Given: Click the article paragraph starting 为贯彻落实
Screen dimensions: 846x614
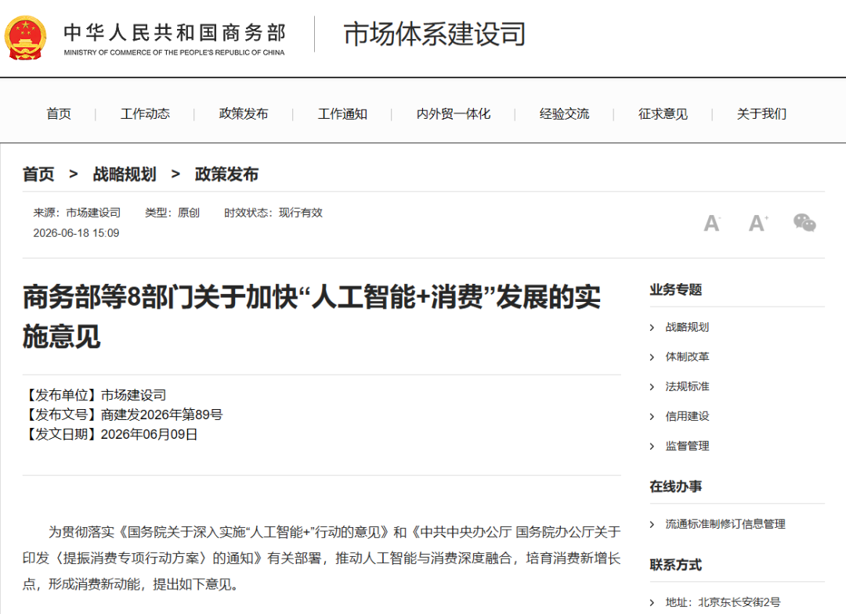Looking at the screenshot, I should coord(322,558).
